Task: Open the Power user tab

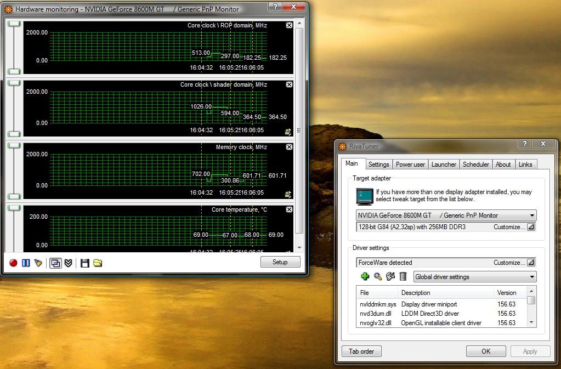Action: coord(410,164)
